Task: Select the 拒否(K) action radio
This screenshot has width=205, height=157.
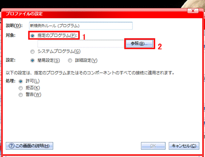Action: pos(20,88)
